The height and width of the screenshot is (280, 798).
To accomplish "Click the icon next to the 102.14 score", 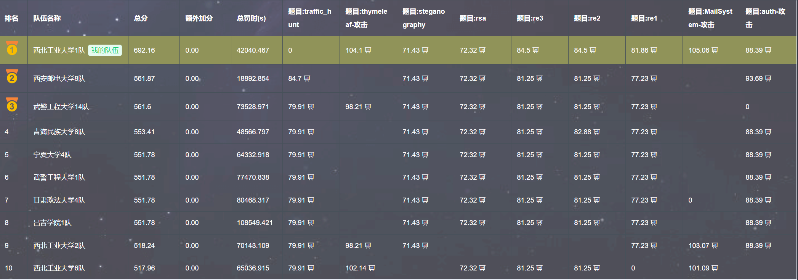I will [x=372, y=268].
